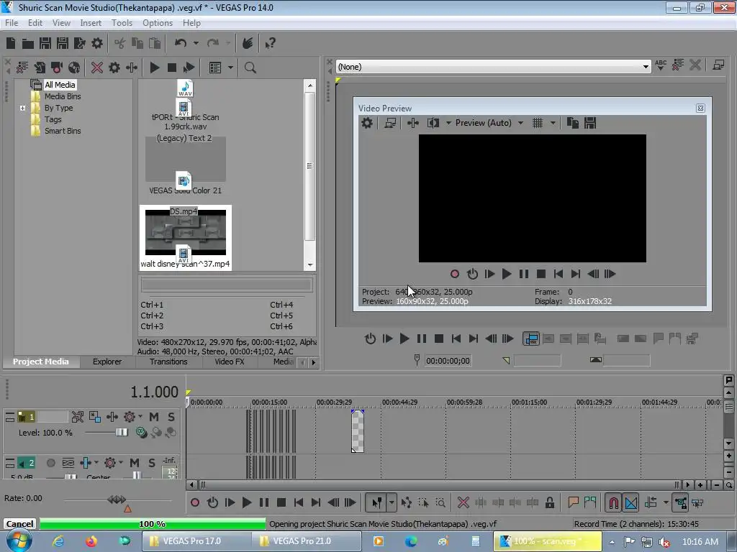
Task: Open project Properties gear in main toolbar
Action: 97,43
